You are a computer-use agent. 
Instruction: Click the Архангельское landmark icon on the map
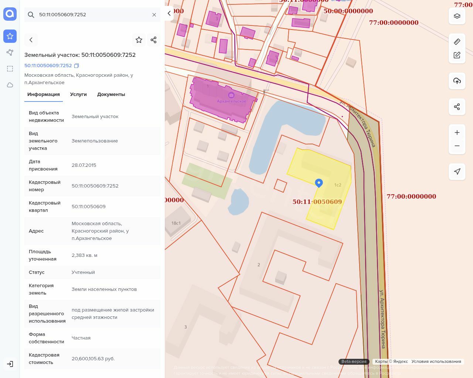tap(231, 95)
